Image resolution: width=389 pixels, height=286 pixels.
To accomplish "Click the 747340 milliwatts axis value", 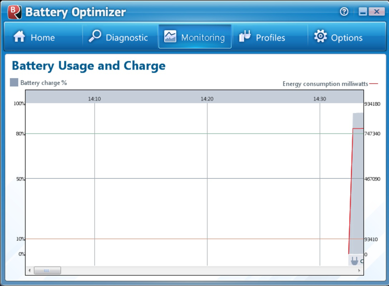I will [372, 134].
